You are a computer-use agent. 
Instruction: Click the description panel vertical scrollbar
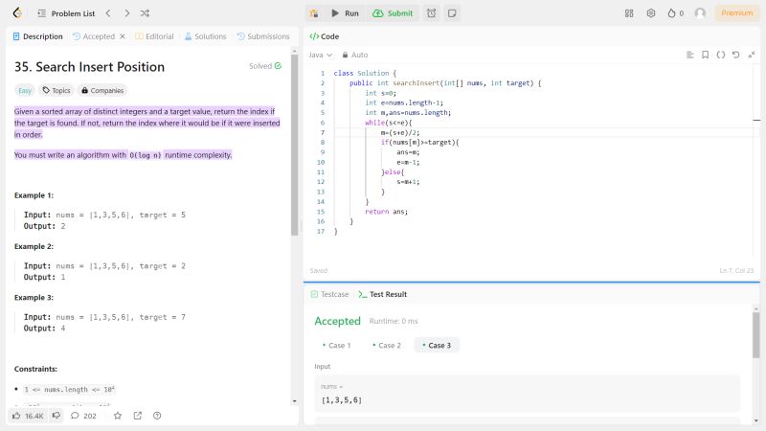click(x=295, y=144)
